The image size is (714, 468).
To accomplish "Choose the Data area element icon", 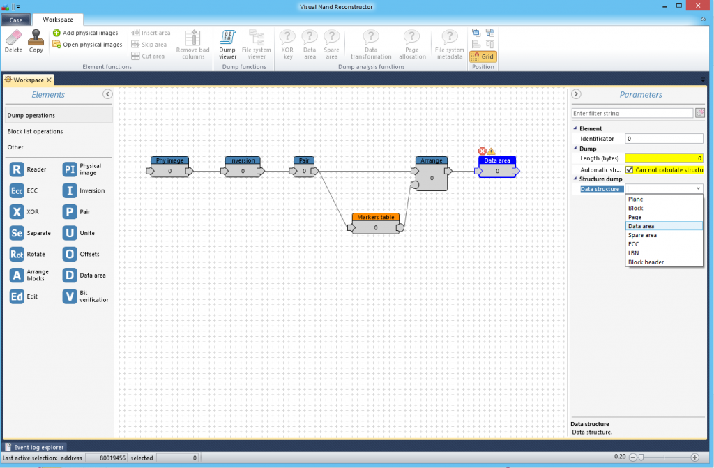I will 70,275.
